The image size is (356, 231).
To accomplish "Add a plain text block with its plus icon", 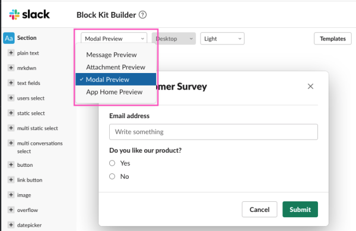I will point(11,53).
